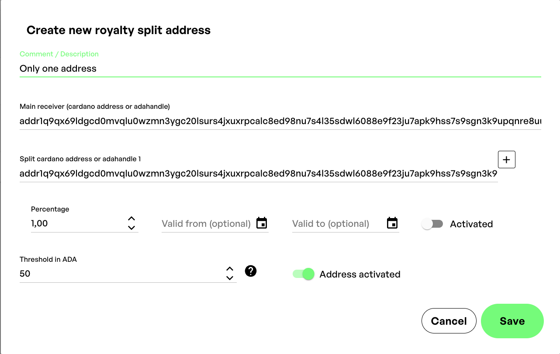Decrease Percentage with the down arrow
Screen dimensions: 560x354
[x=131, y=228]
